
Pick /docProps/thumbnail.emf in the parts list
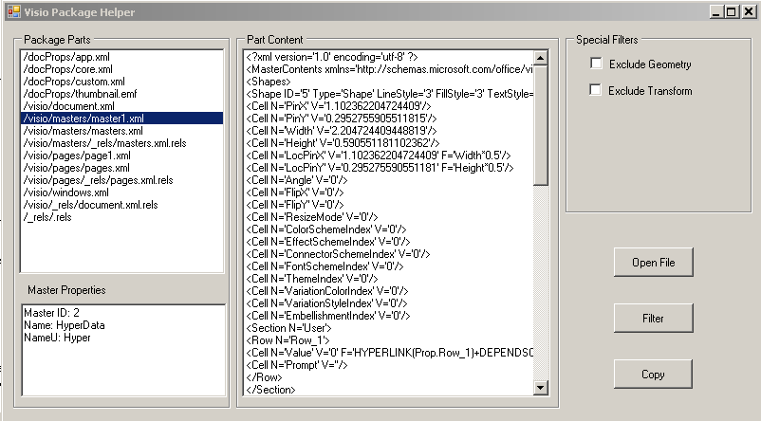[x=121, y=94]
